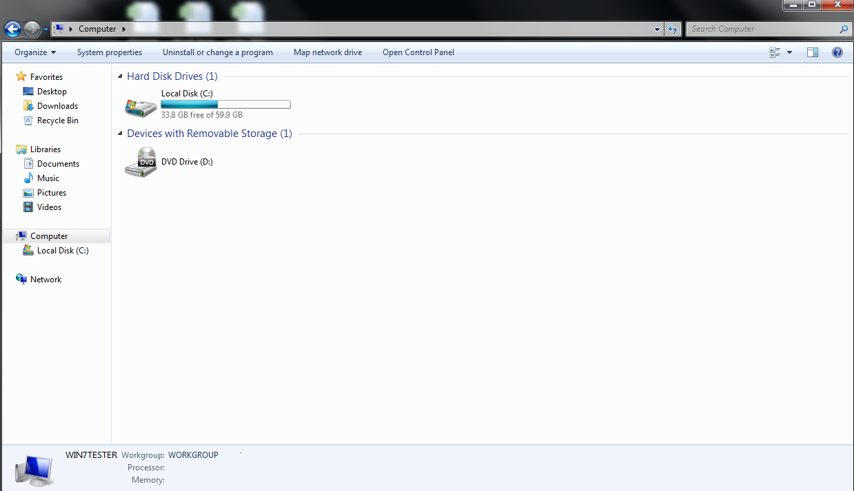This screenshot has height=491, width=854.
Task: Click the Pictures library icon
Action: pos(28,193)
